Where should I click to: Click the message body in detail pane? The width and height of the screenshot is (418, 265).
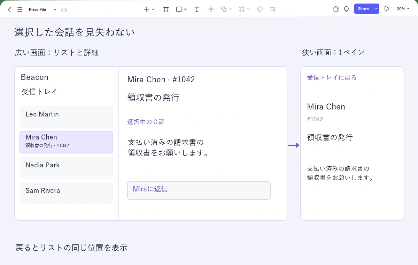[x=168, y=147]
